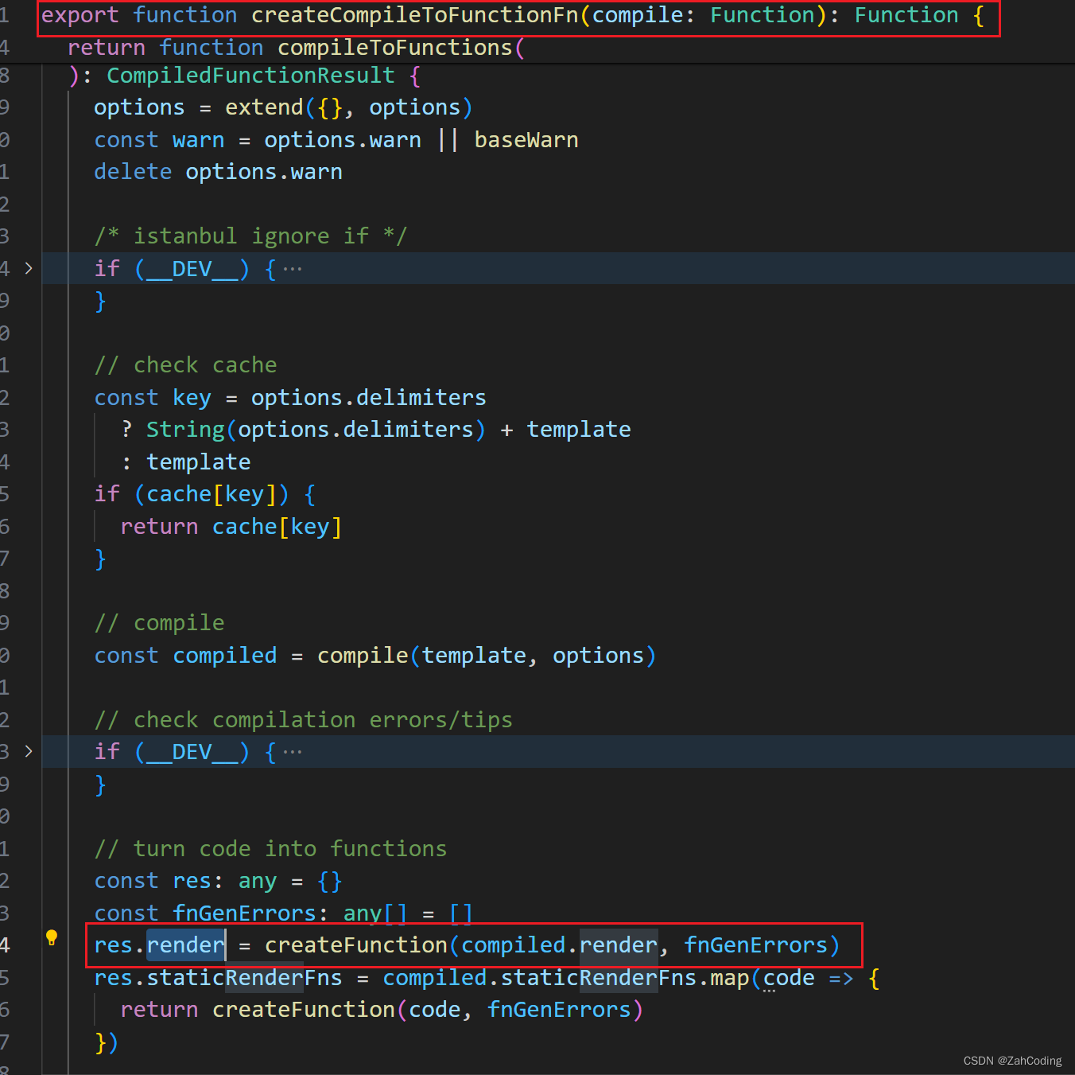Click 'delete options.warn' statement
Image resolution: width=1075 pixels, height=1075 pixels.
218,172
